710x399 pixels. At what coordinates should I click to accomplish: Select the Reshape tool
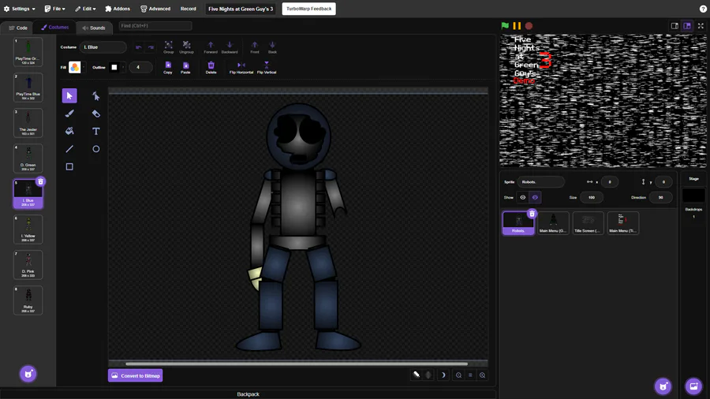[95, 95]
